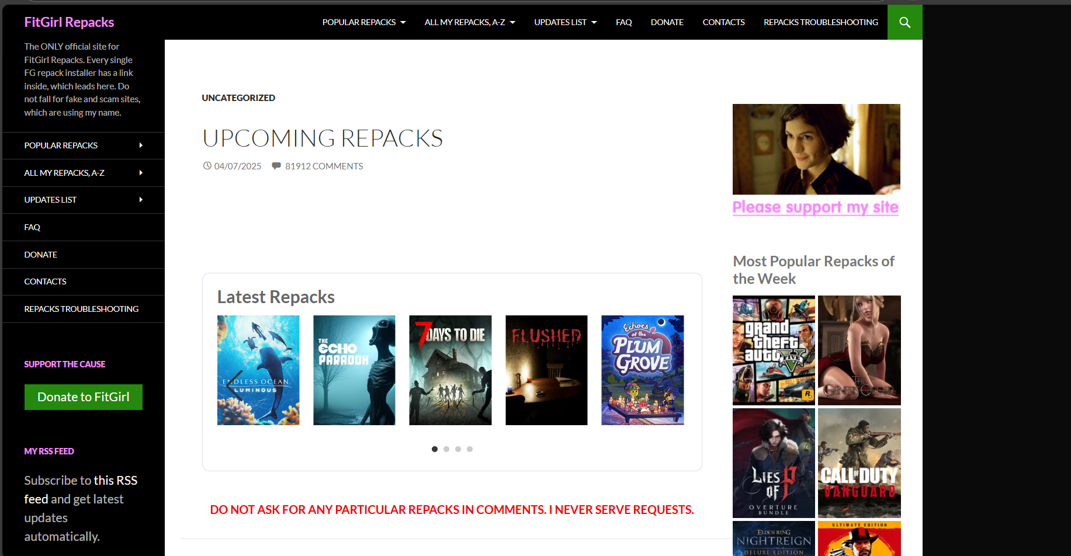Open Contacts in the sidebar menu
1071x556 pixels.
pos(84,282)
